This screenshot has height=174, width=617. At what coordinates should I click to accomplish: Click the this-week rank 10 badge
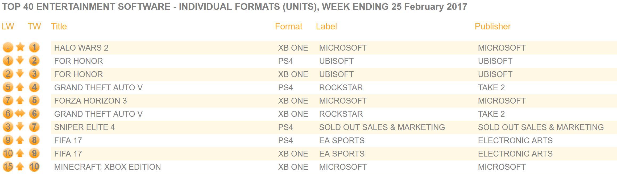[x=34, y=167]
